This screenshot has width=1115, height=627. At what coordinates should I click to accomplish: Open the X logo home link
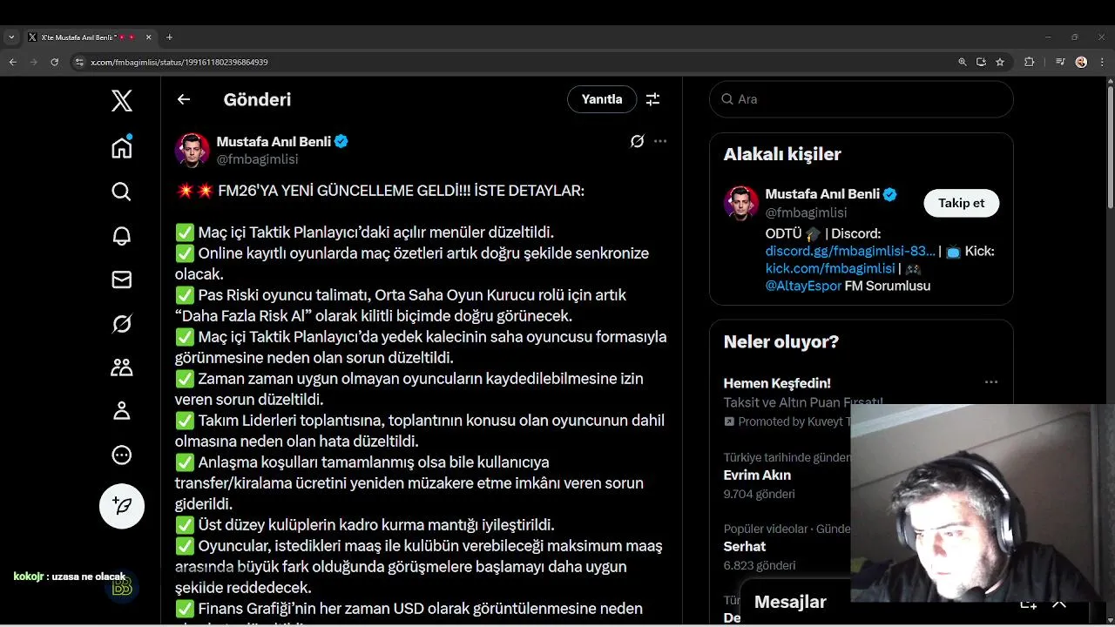pyautogui.click(x=122, y=101)
